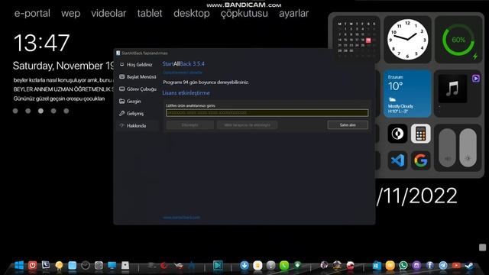489x275 pixels.
Task: Toggle the dark mode contrast icon
Action: pyautogui.click(x=397, y=134)
